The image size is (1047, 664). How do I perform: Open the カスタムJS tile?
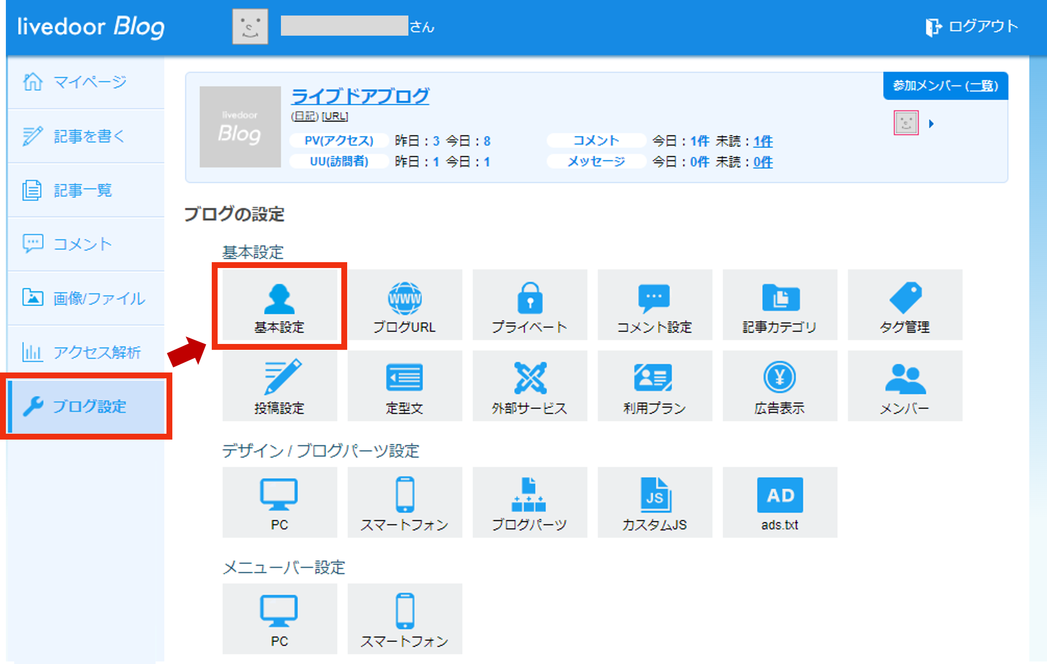(x=655, y=503)
